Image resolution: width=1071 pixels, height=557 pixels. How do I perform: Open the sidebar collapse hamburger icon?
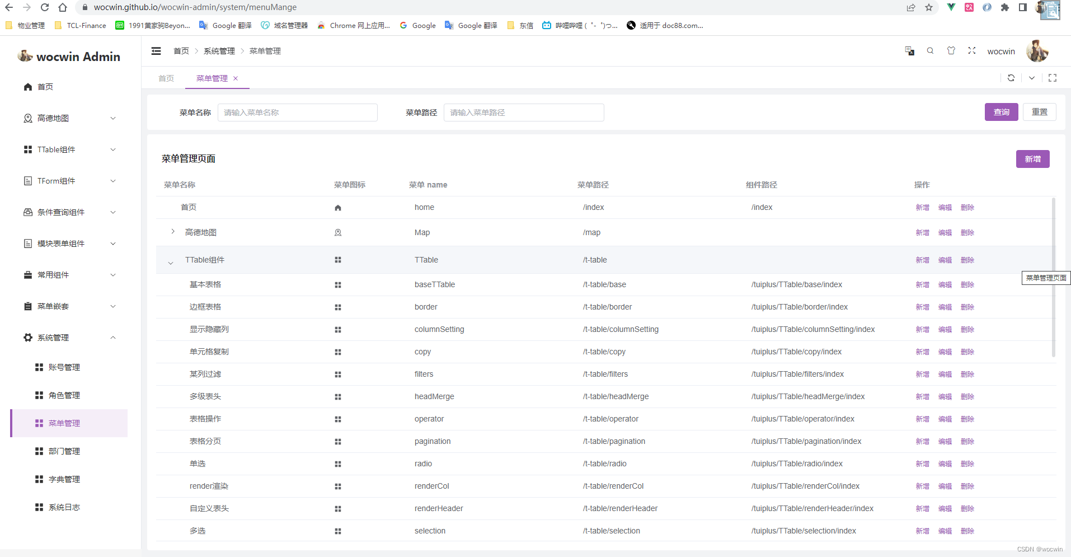(156, 50)
